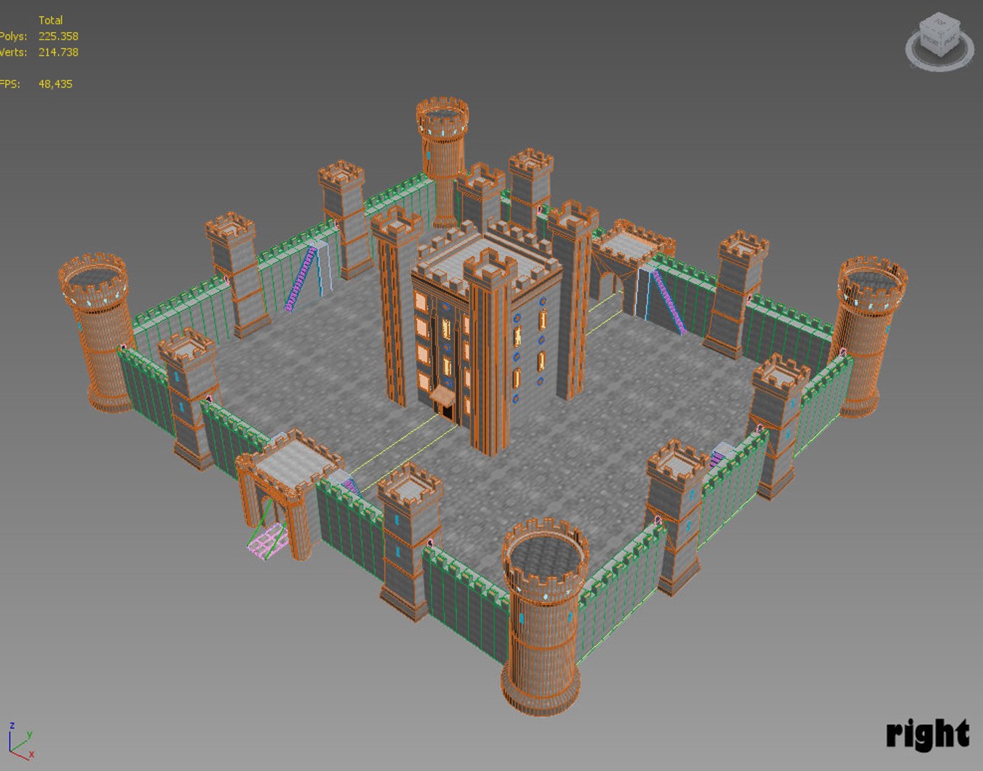Click the Front face of the ViewCube
This screenshot has width=983, height=771.
click(930, 41)
